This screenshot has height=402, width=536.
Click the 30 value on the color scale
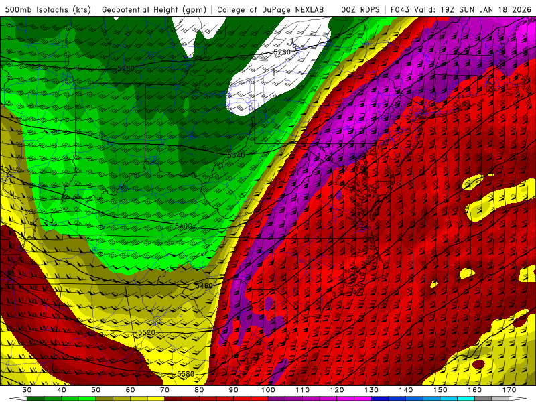[x=27, y=390]
